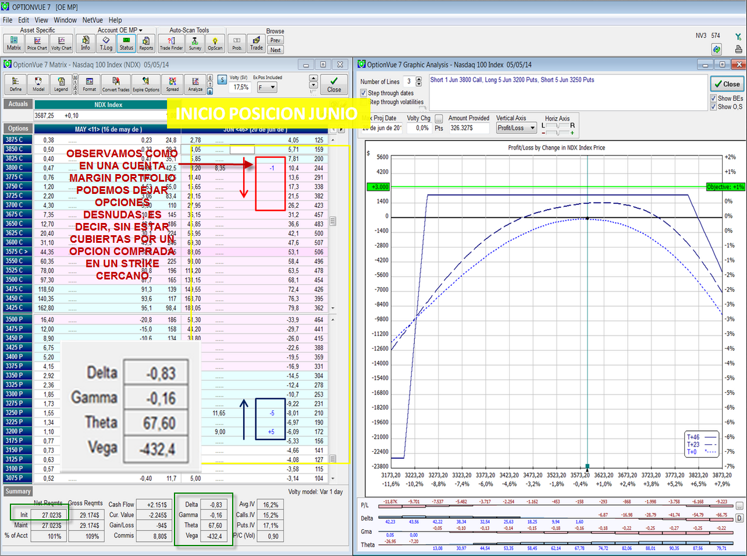This screenshot has height=556, width=747.
Task: Click the Convert Trades icon
Action: click(x=116, y=84)
